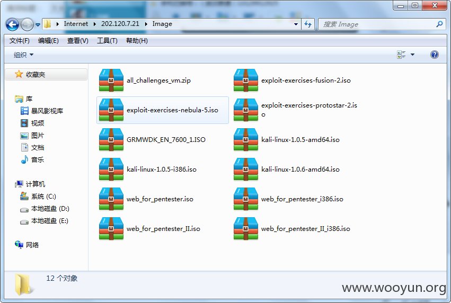
Task: Click the search magnifier icon
Action: (x=439, y=24)
